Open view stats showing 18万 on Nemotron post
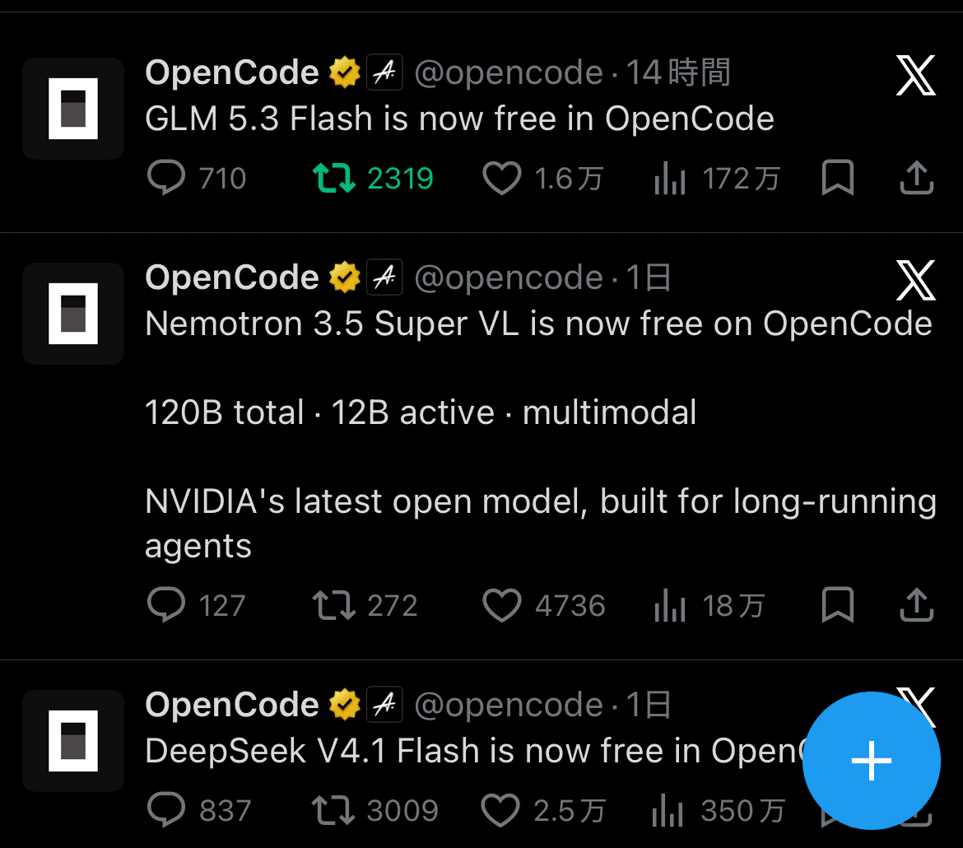 pos(709,606)
